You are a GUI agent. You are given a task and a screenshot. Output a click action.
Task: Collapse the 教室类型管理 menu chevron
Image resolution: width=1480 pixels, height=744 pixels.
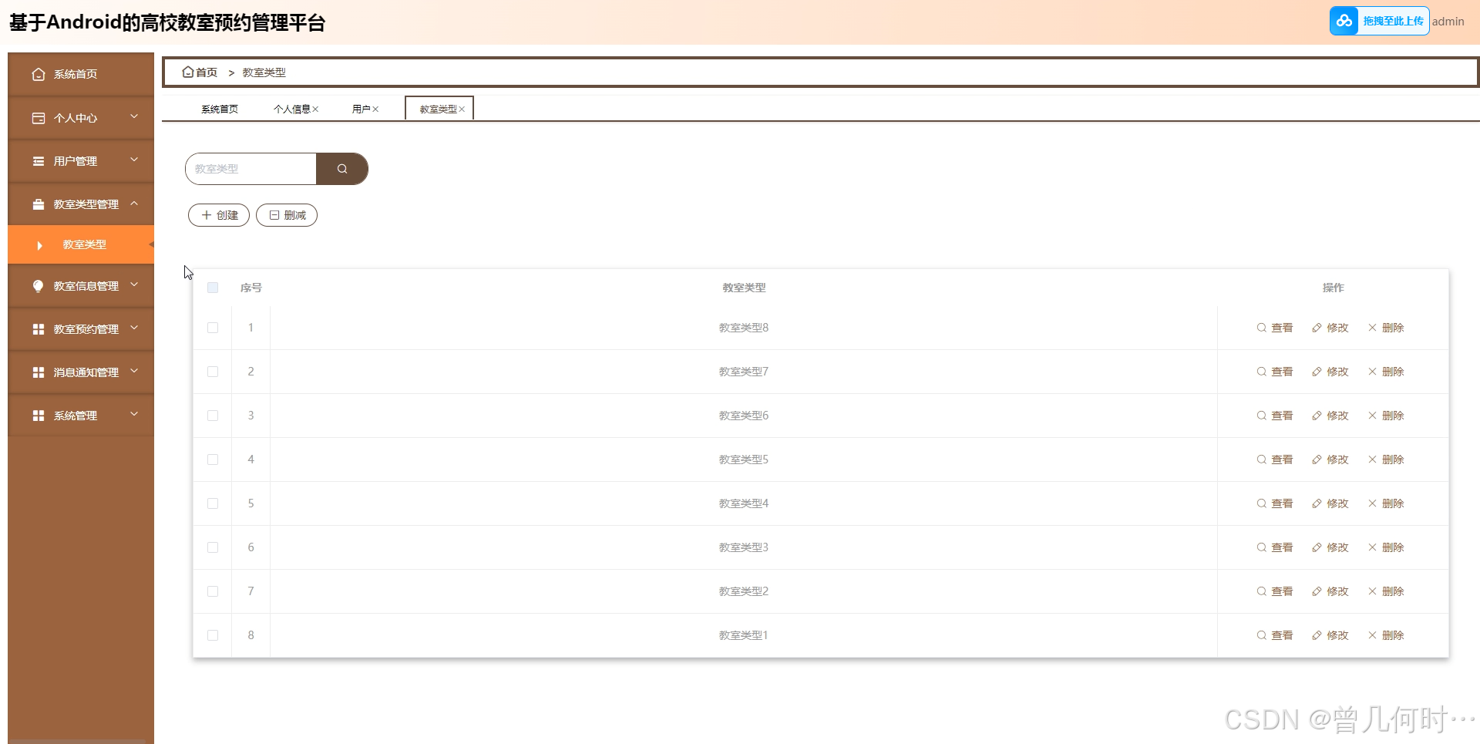coord(133,204)
